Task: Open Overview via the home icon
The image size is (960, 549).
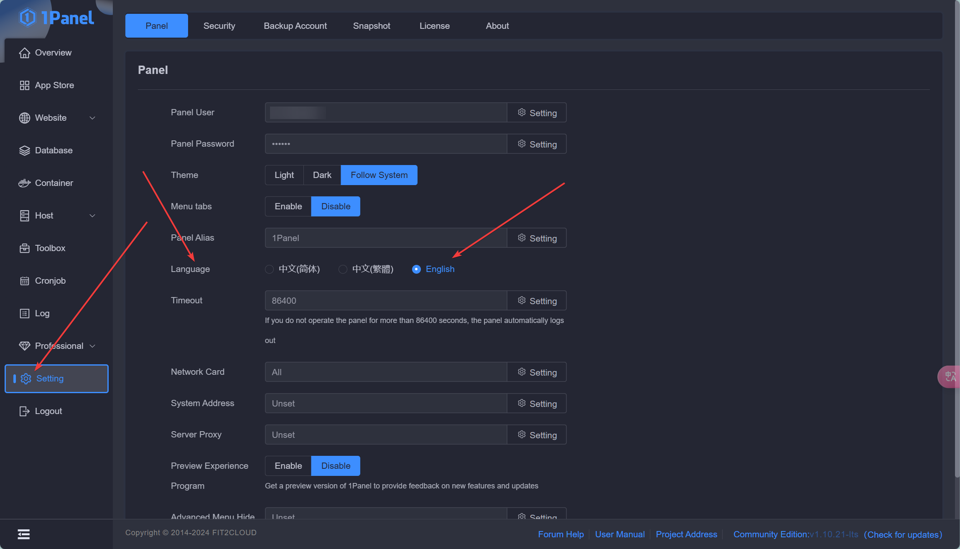Action: (x=25, y=53)
